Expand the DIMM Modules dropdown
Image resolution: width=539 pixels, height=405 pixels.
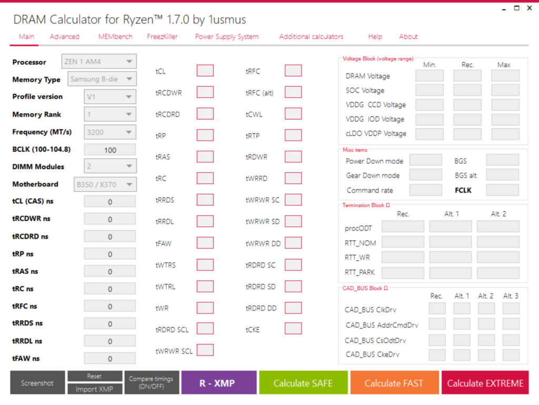[110, 166]
